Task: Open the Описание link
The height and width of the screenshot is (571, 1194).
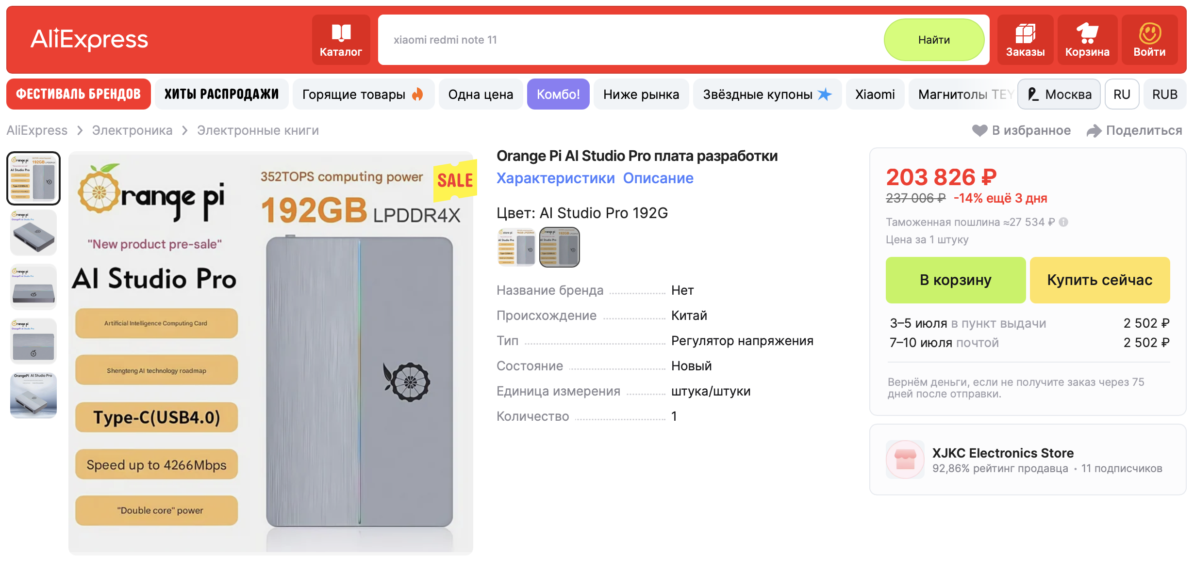Action: 658,178
